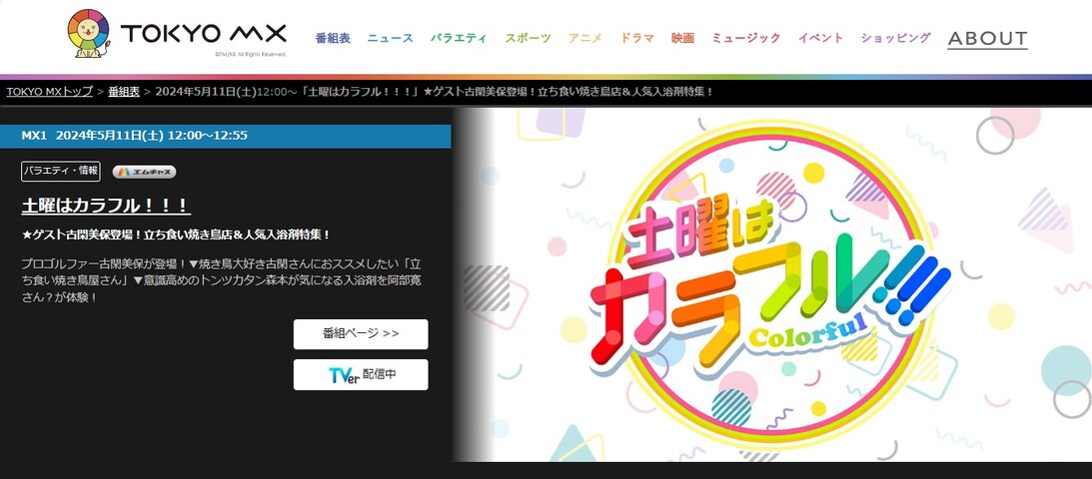Click the 番組ページ >> button
Screen dimensions: 1092x479
click(361, 334)
